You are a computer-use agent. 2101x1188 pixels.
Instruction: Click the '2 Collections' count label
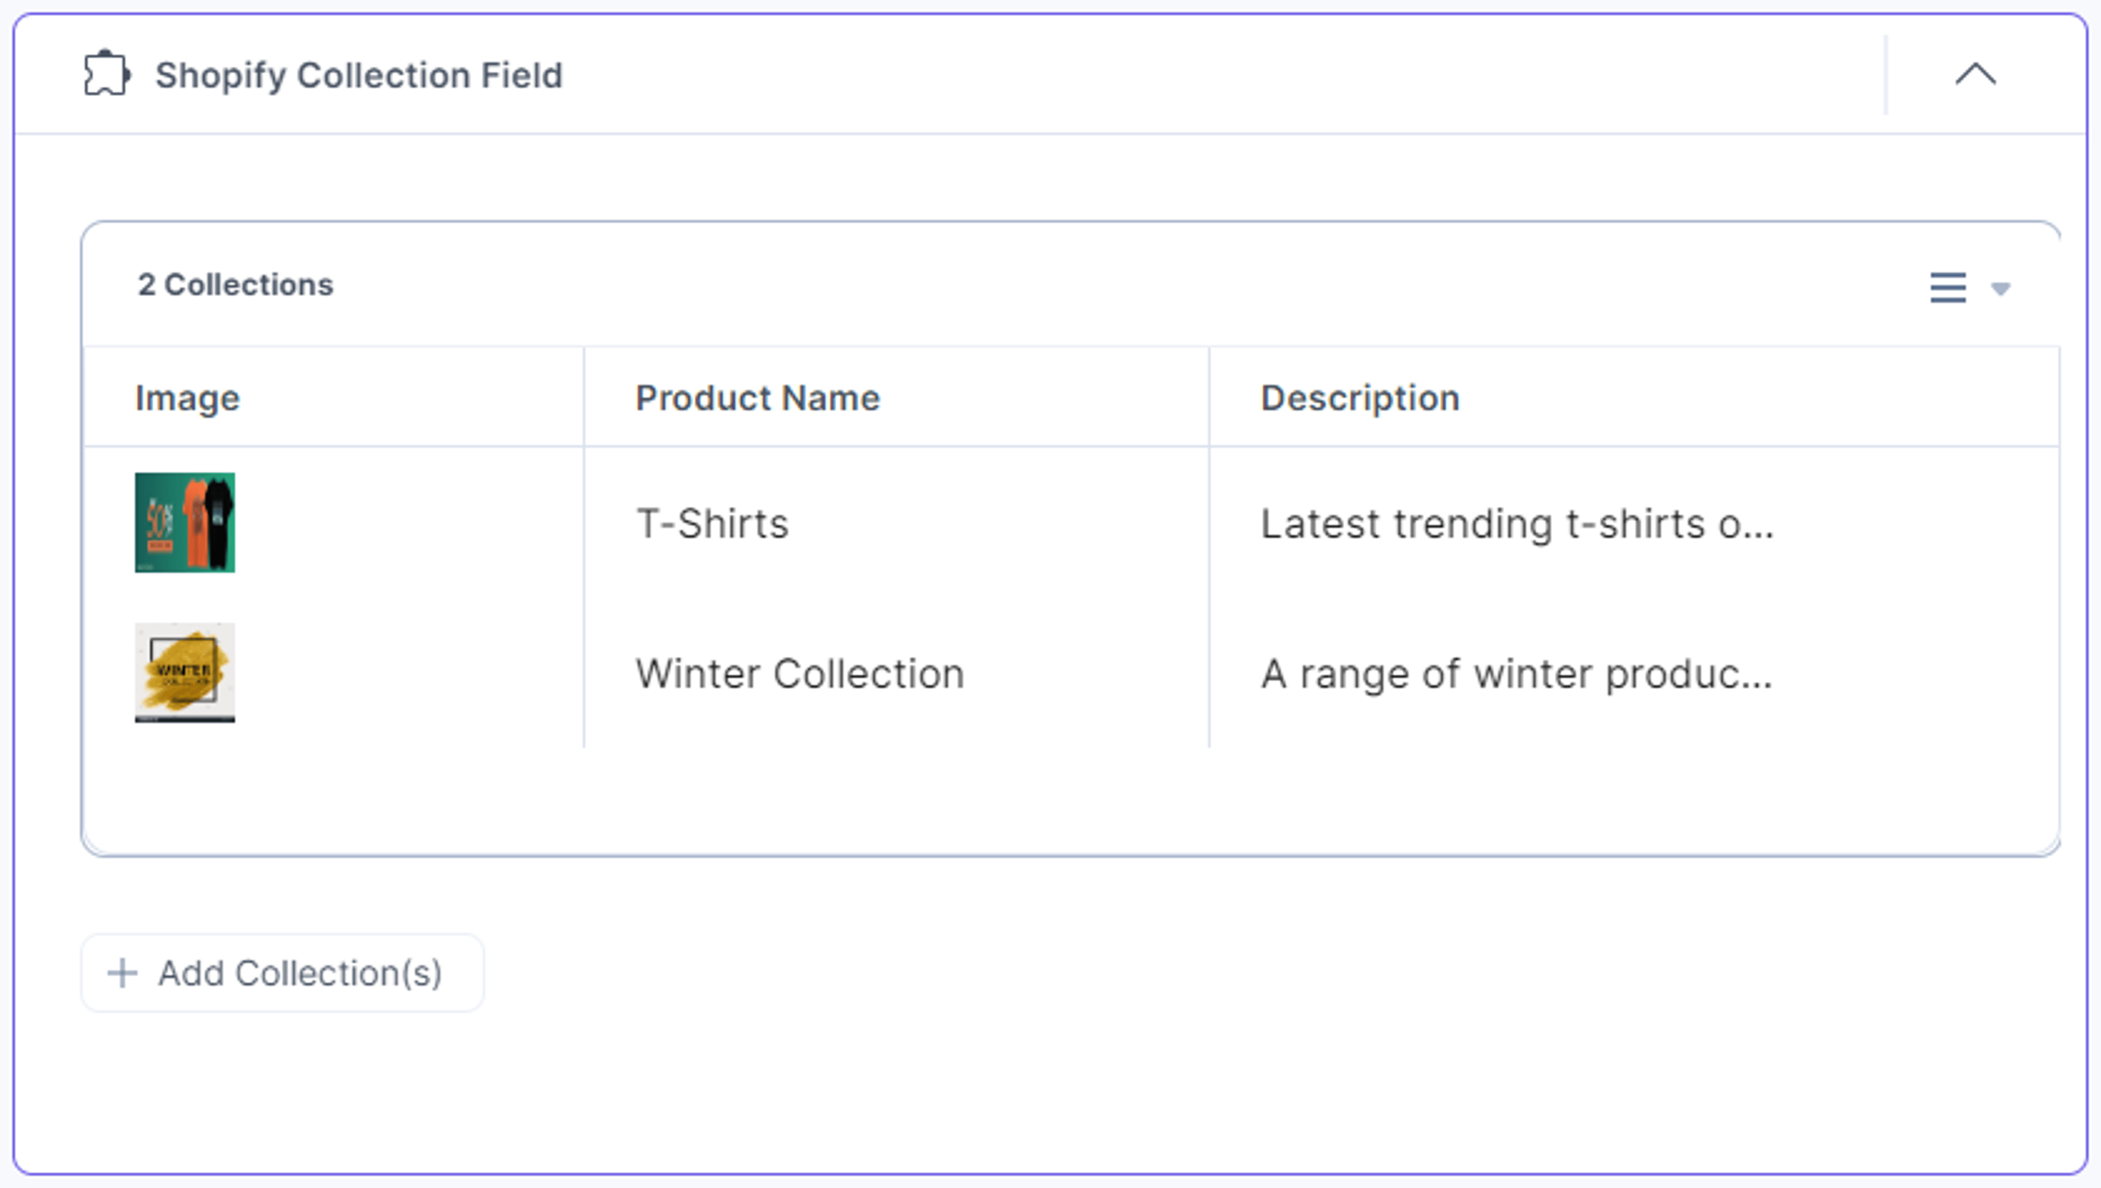236,285
